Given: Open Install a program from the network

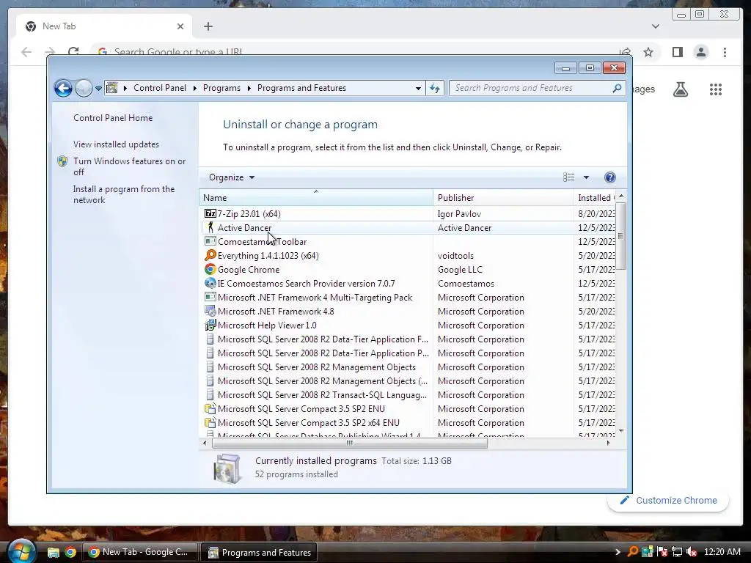Looking at the screenshot, I should point(124,194).
